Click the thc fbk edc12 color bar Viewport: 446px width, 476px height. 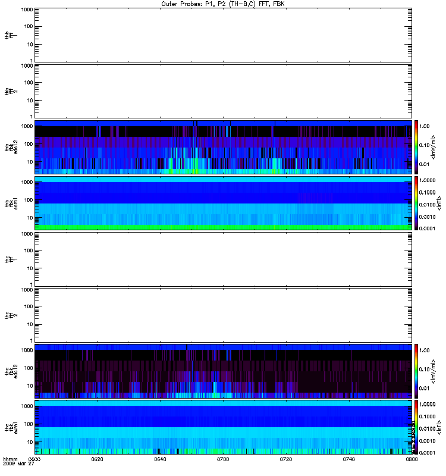pyautogui.click(x=416, y=371)
